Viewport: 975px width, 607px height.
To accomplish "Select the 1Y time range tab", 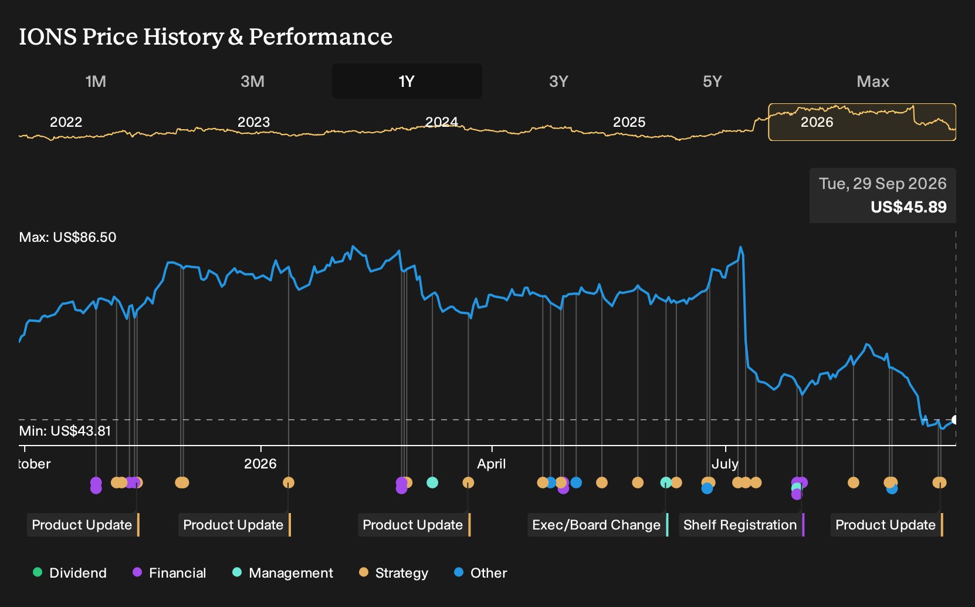I will point(407,81).
